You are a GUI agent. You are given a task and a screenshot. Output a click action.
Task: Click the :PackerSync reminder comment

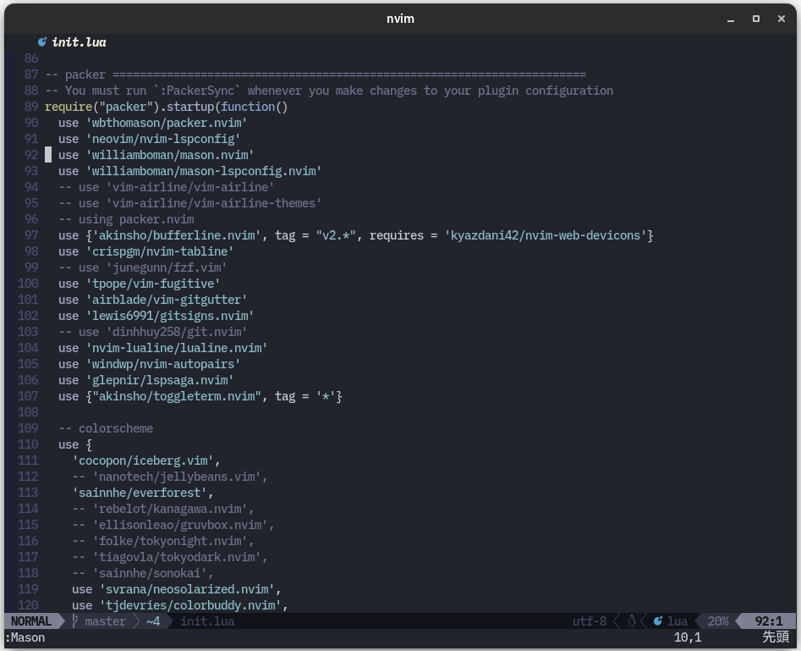coord(329,91)
